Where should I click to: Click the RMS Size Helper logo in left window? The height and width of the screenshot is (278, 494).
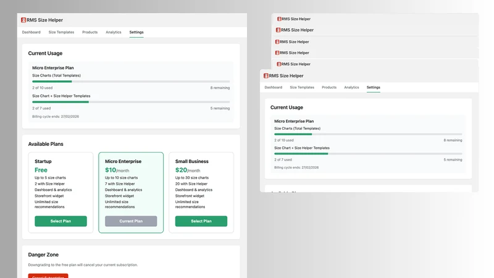23,20
